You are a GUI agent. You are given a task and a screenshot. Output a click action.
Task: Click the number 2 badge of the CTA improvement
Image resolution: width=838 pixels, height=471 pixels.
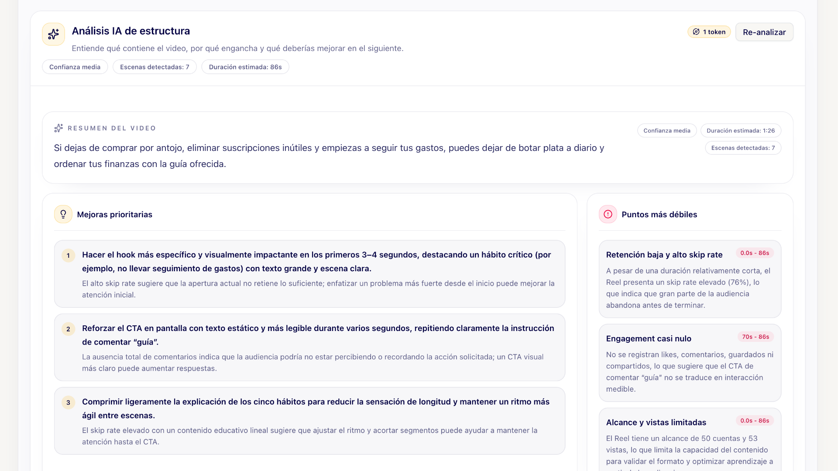coord(68,329)
